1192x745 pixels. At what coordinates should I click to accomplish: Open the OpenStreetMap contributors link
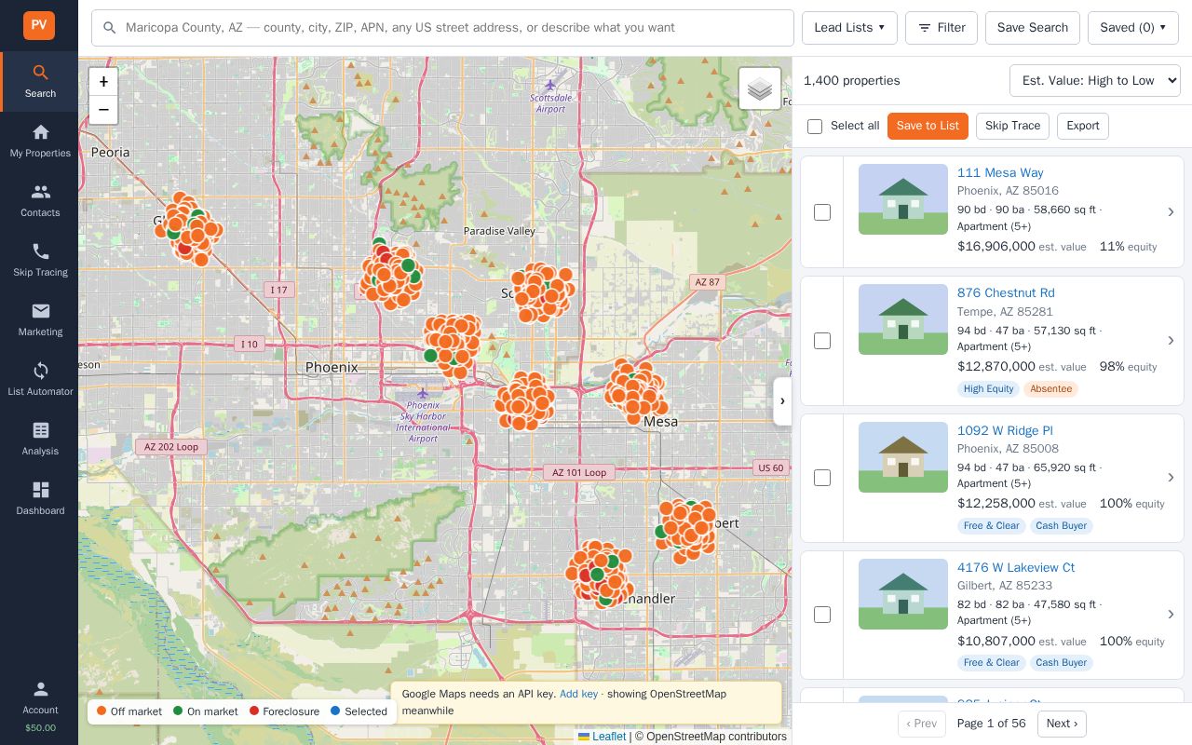click(x=716, y=737)
